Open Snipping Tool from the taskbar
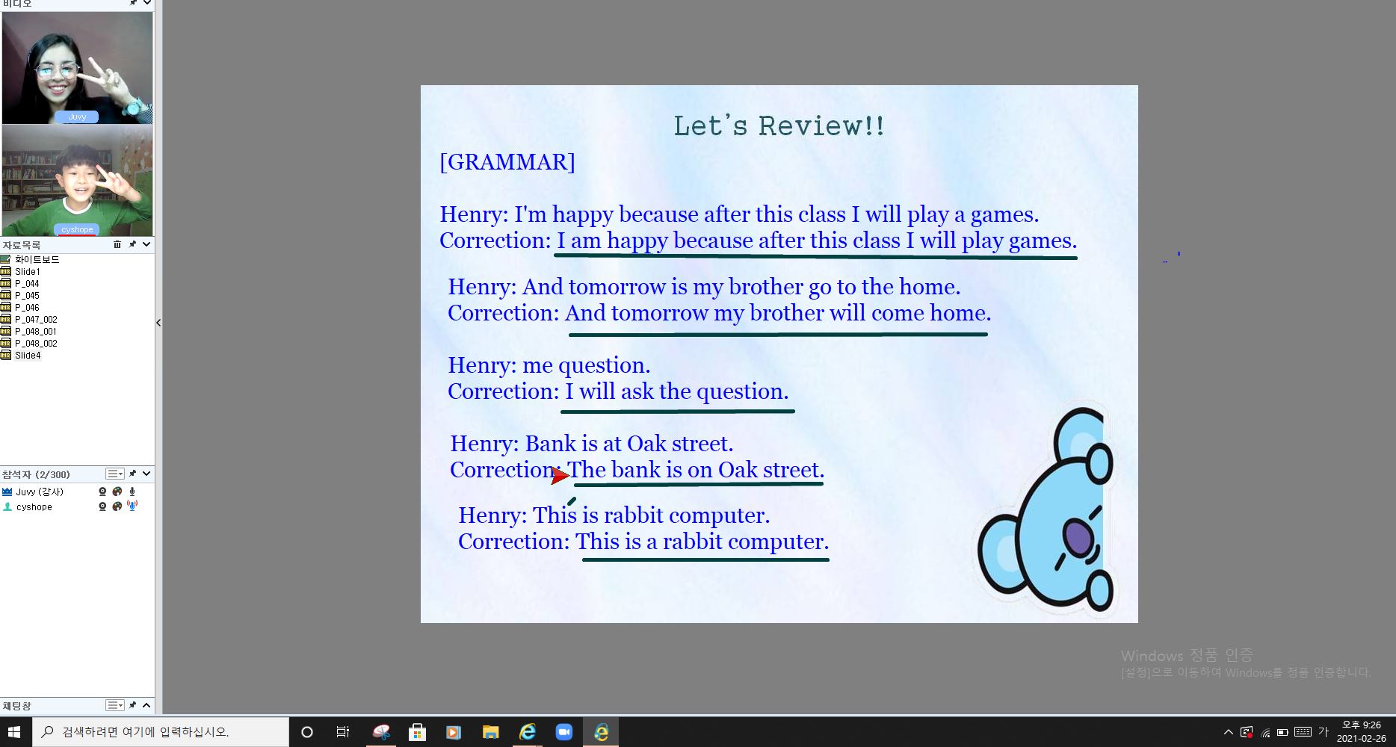 (381, 732)
